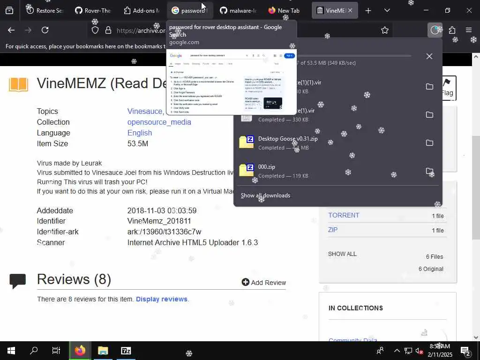Image resolution: width=480 pixels, height=360 pixels.
Task: Show hidden system tray icons
Action: pos(397,351)
